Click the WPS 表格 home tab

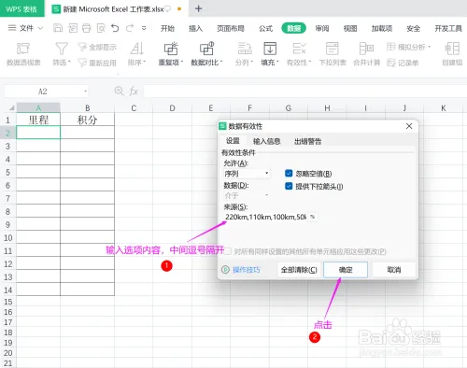(x=21, y=8)
